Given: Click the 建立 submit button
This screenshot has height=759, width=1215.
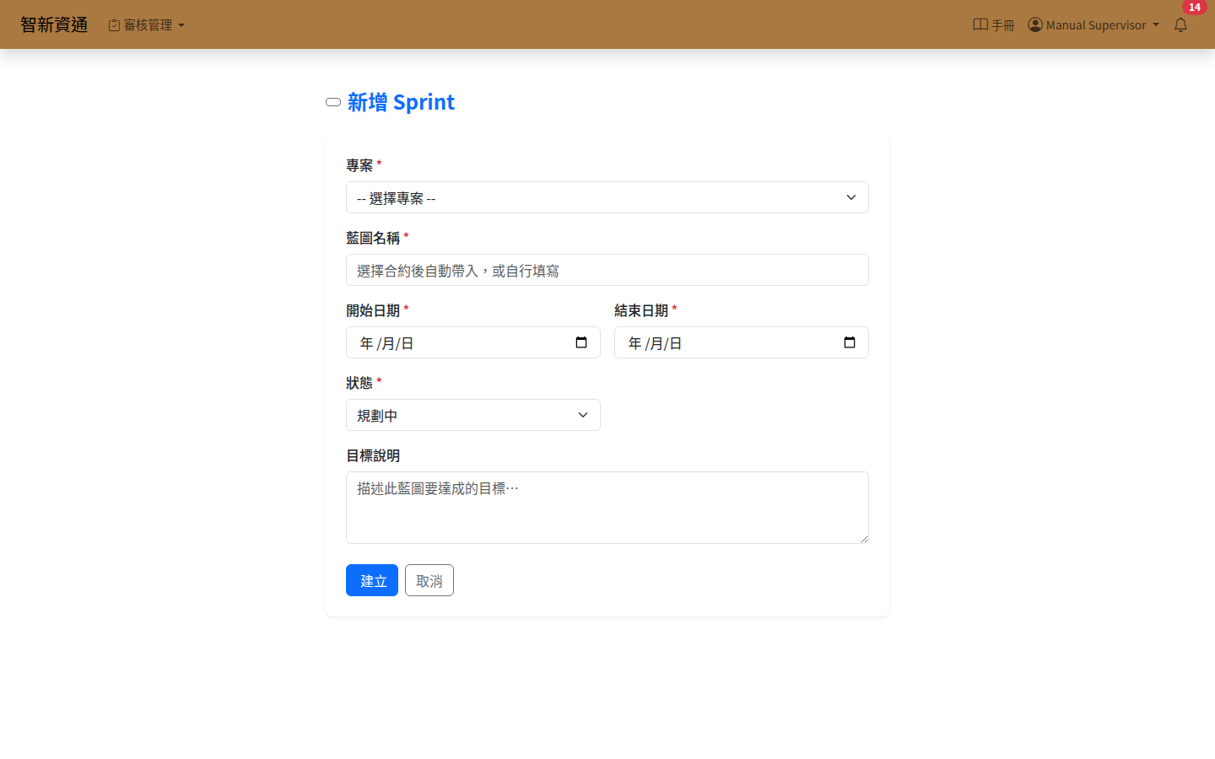Looking at the screenshot, I should click(x=372, y=580).
